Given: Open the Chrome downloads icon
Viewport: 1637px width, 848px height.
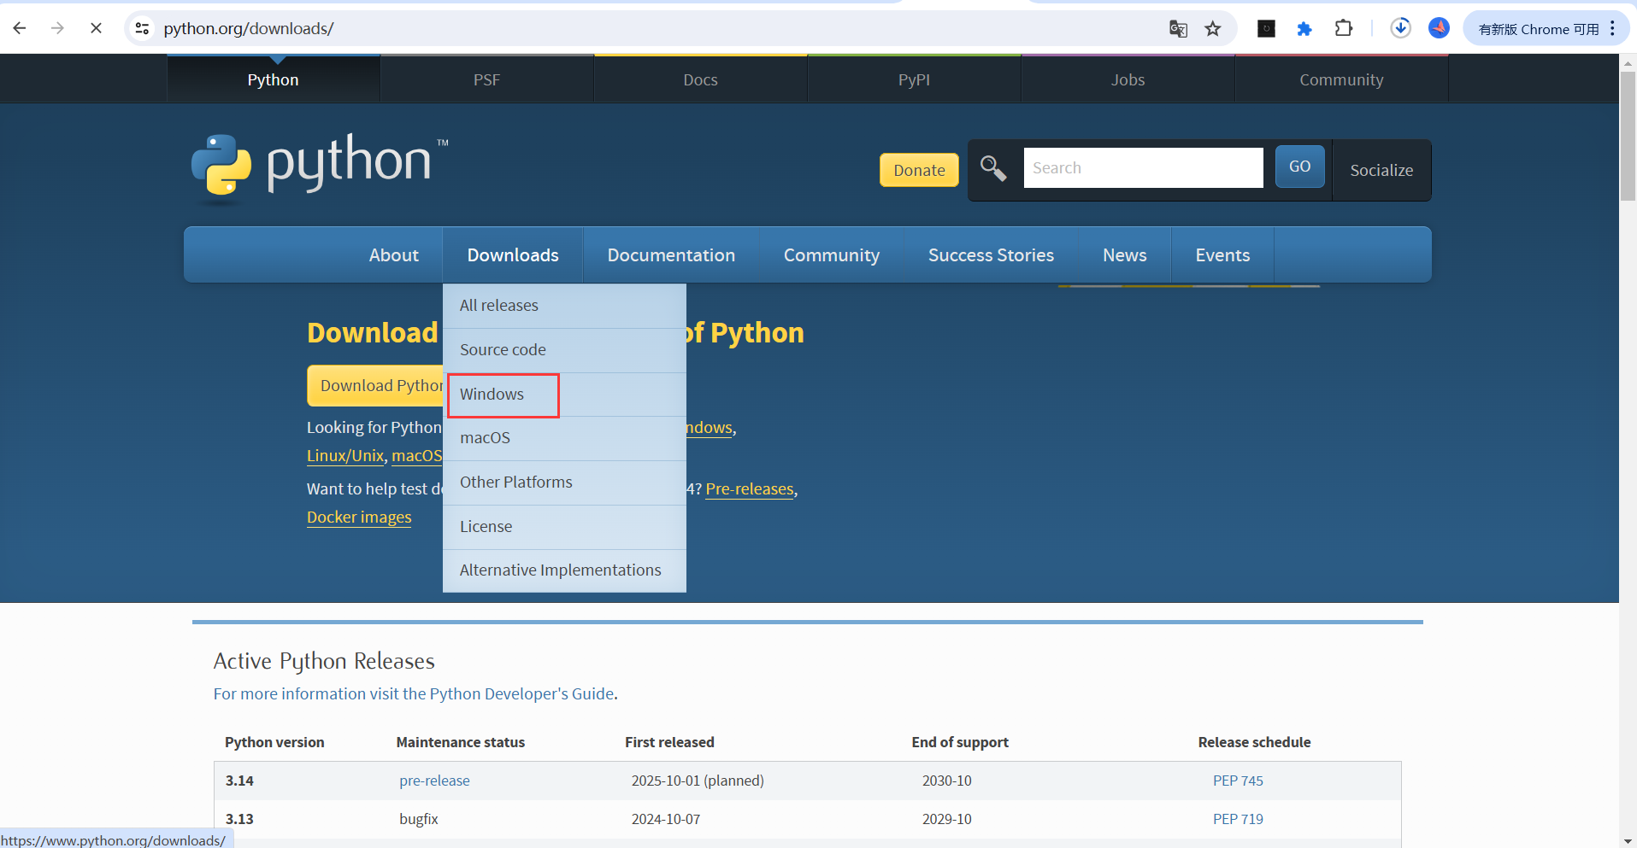Looking at the screenshot, I should pyautogui.click(x=1400, y=28).
